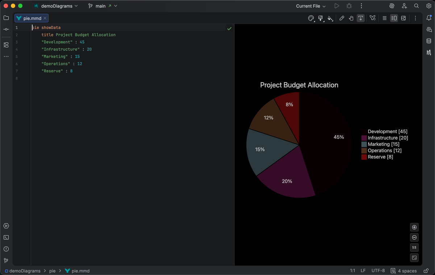Screen dimensions: 435x275
Task: Click the Operations legend color swatch
Action: click(364, 151)
